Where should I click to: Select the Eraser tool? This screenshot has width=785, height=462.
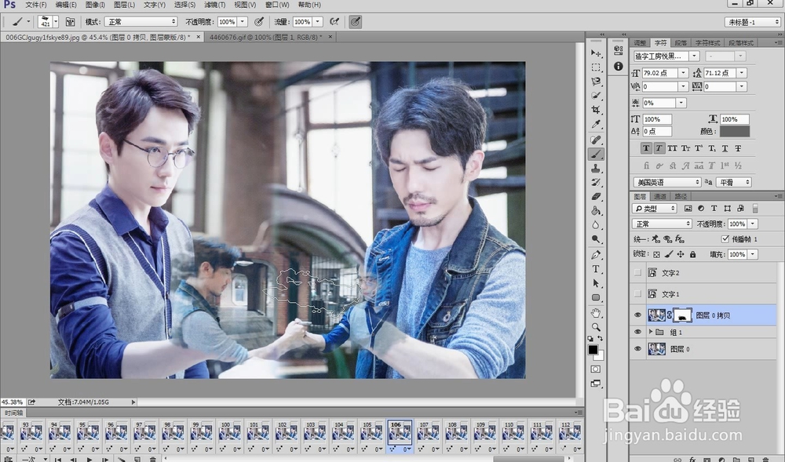595,197
